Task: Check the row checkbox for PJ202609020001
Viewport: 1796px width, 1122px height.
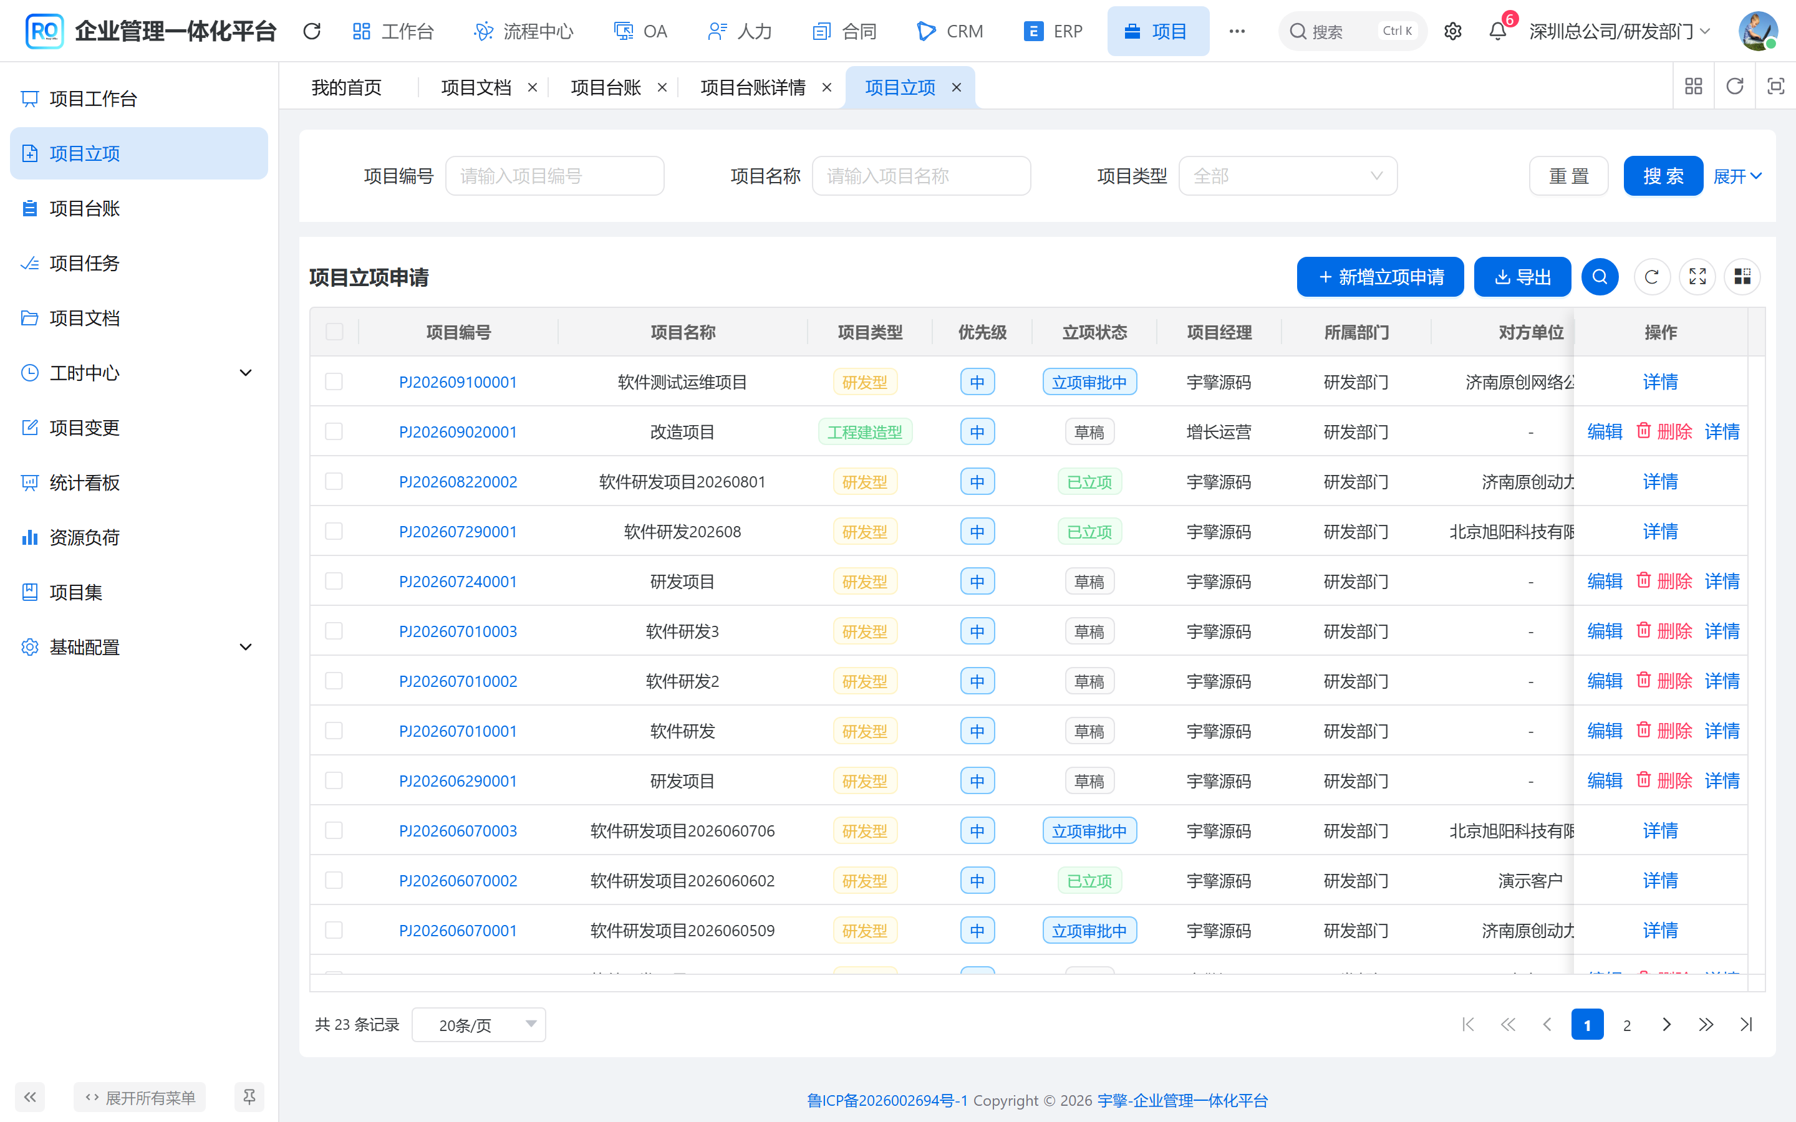Action: pos(334,431)
